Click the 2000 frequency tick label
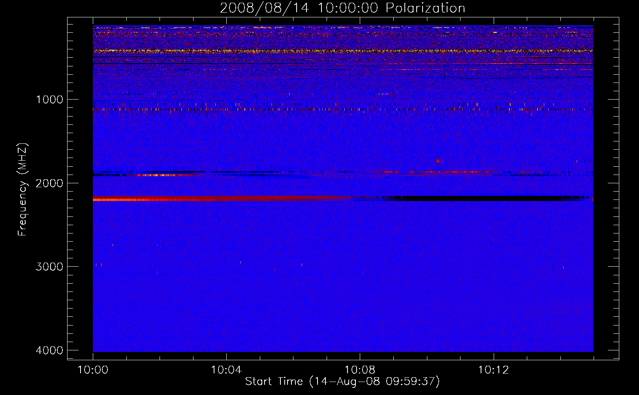Image resolution: width=639 pixels, height=395 pixels. click(x=49, y=183)
